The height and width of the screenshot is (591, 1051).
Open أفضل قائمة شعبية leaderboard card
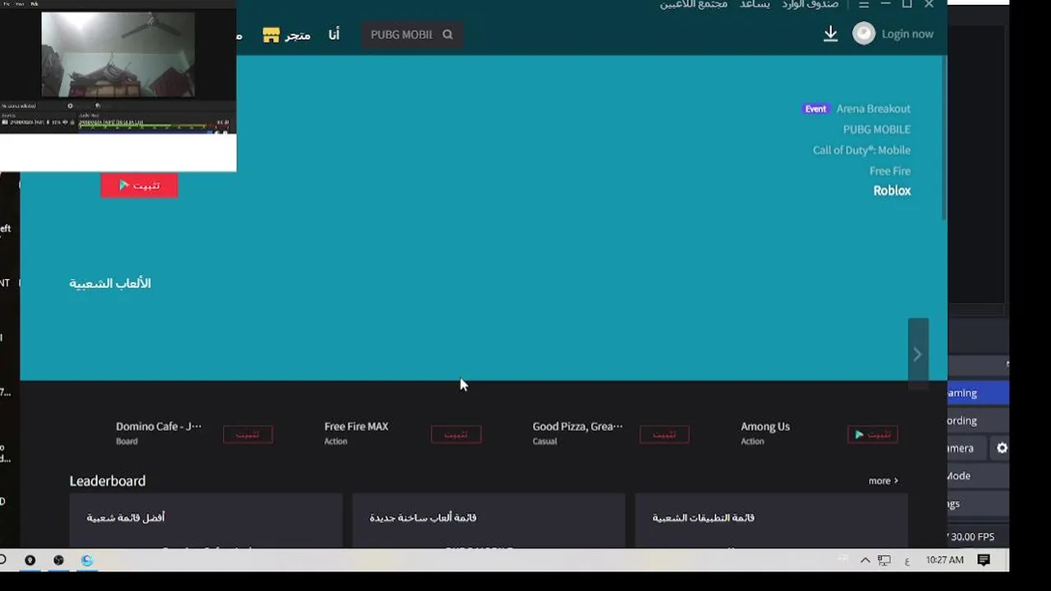pyautogui.click(x=205, y=520)
